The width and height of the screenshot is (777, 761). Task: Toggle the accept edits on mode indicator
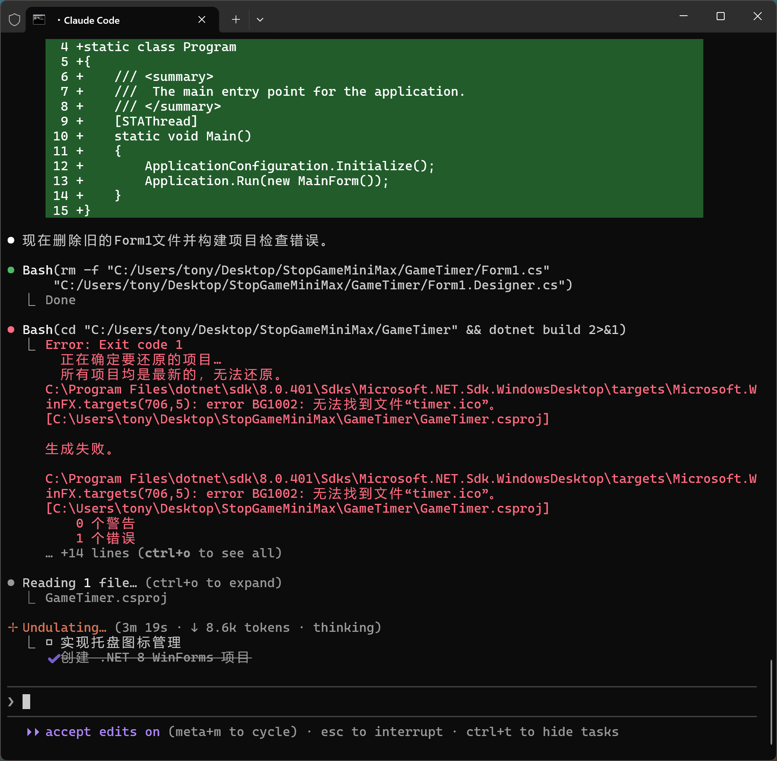click(103, 732)
